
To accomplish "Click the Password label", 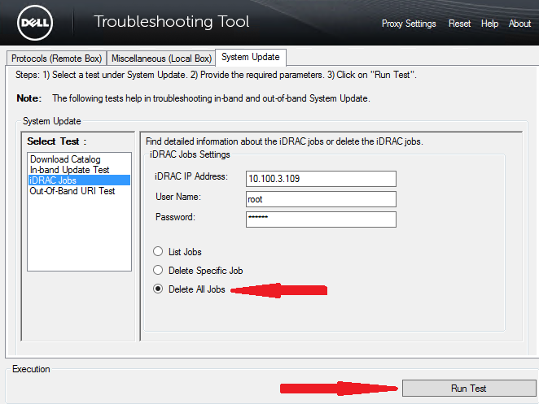I will (x=175, y=217).
